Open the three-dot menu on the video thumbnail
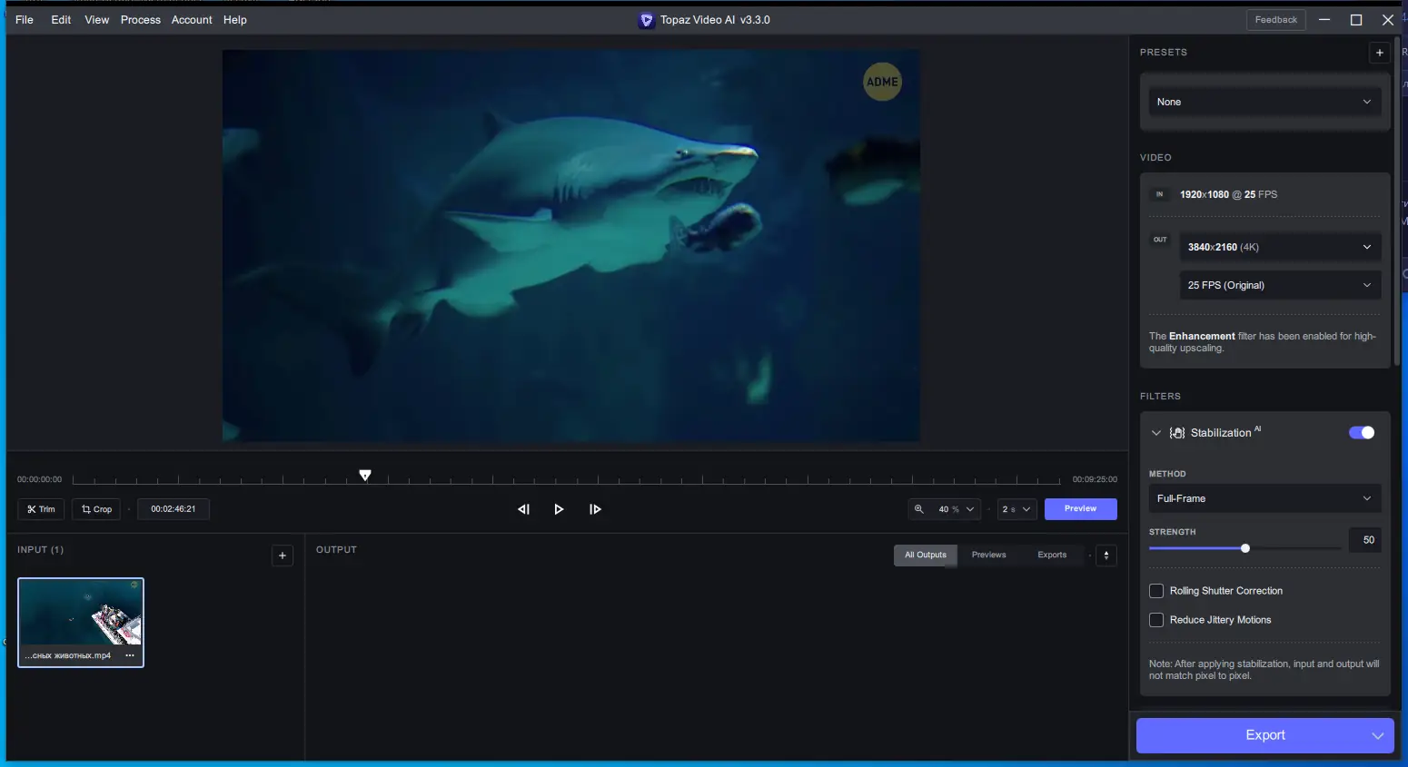 tap(130, 655)
